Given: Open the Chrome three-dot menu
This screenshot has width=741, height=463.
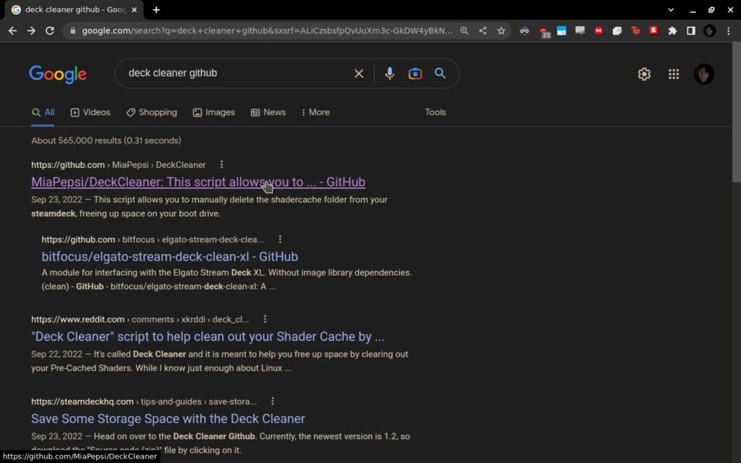Looking at the screenshot, I should 728,30.
